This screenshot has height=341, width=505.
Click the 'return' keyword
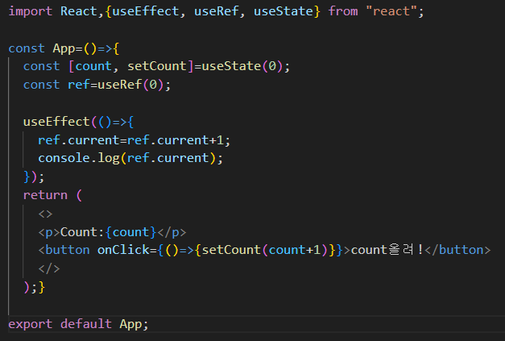[45, 195]
